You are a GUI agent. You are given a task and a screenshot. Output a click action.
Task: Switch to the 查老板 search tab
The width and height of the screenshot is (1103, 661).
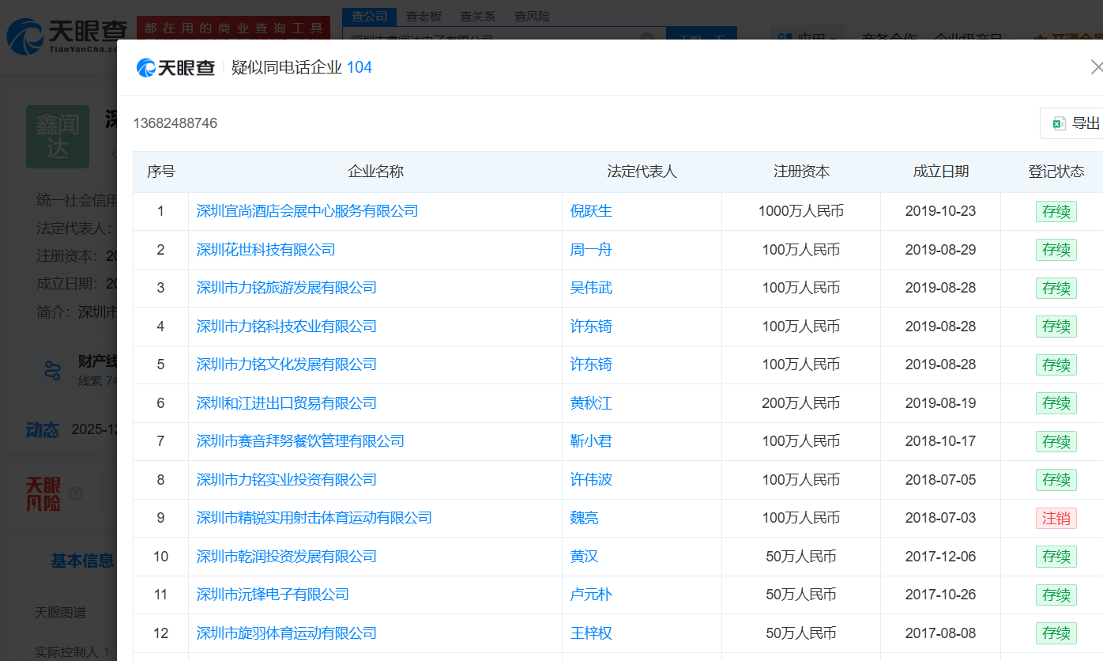[x=424, y=16]
